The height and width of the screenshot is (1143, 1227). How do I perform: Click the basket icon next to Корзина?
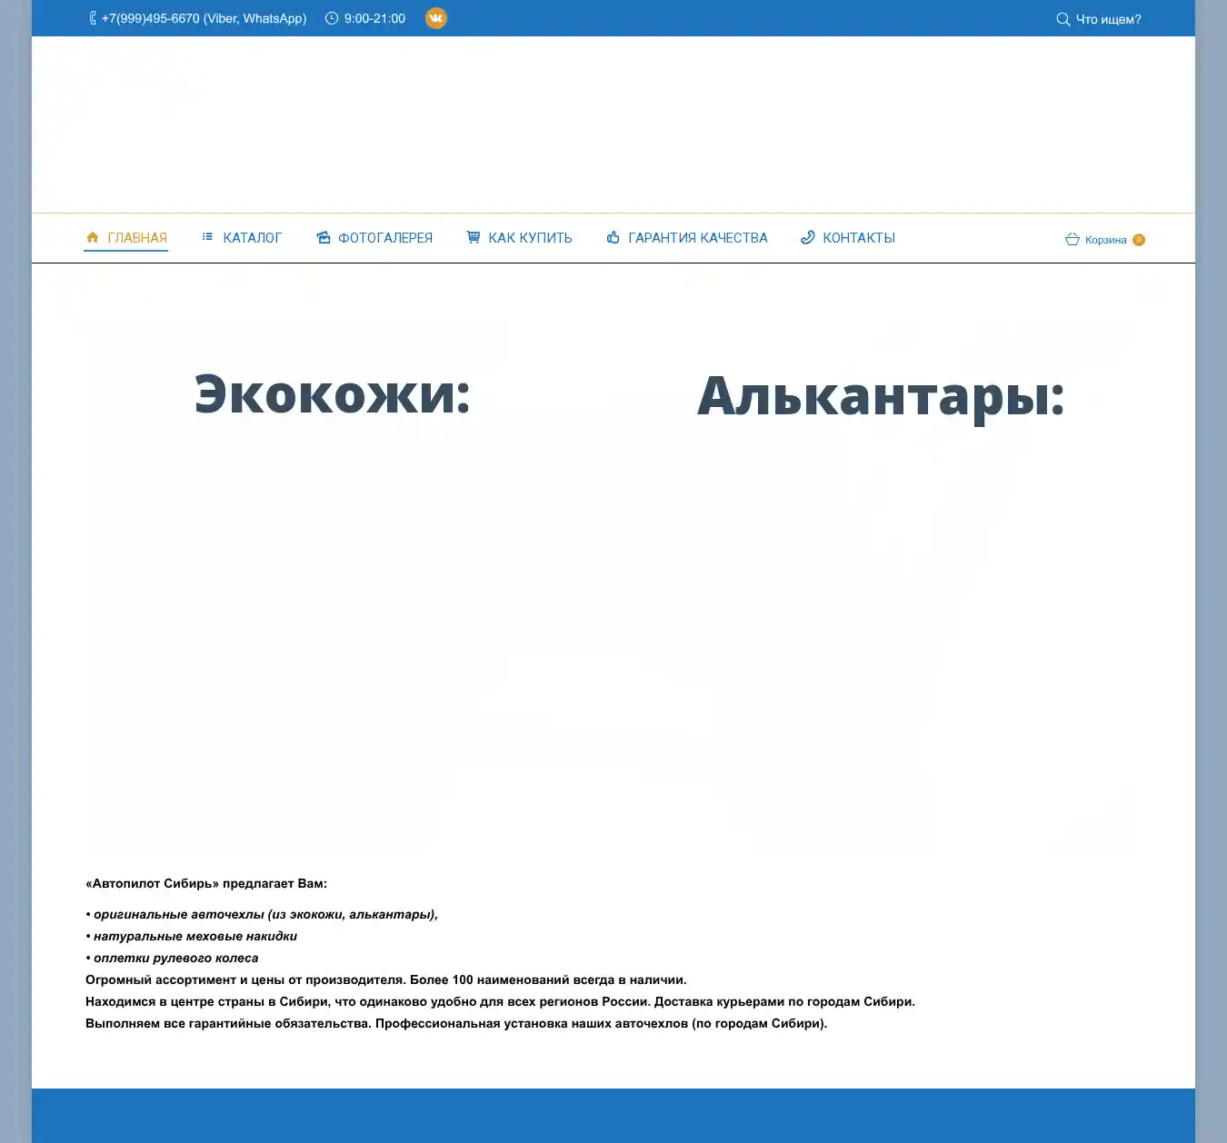[1072, 240]
